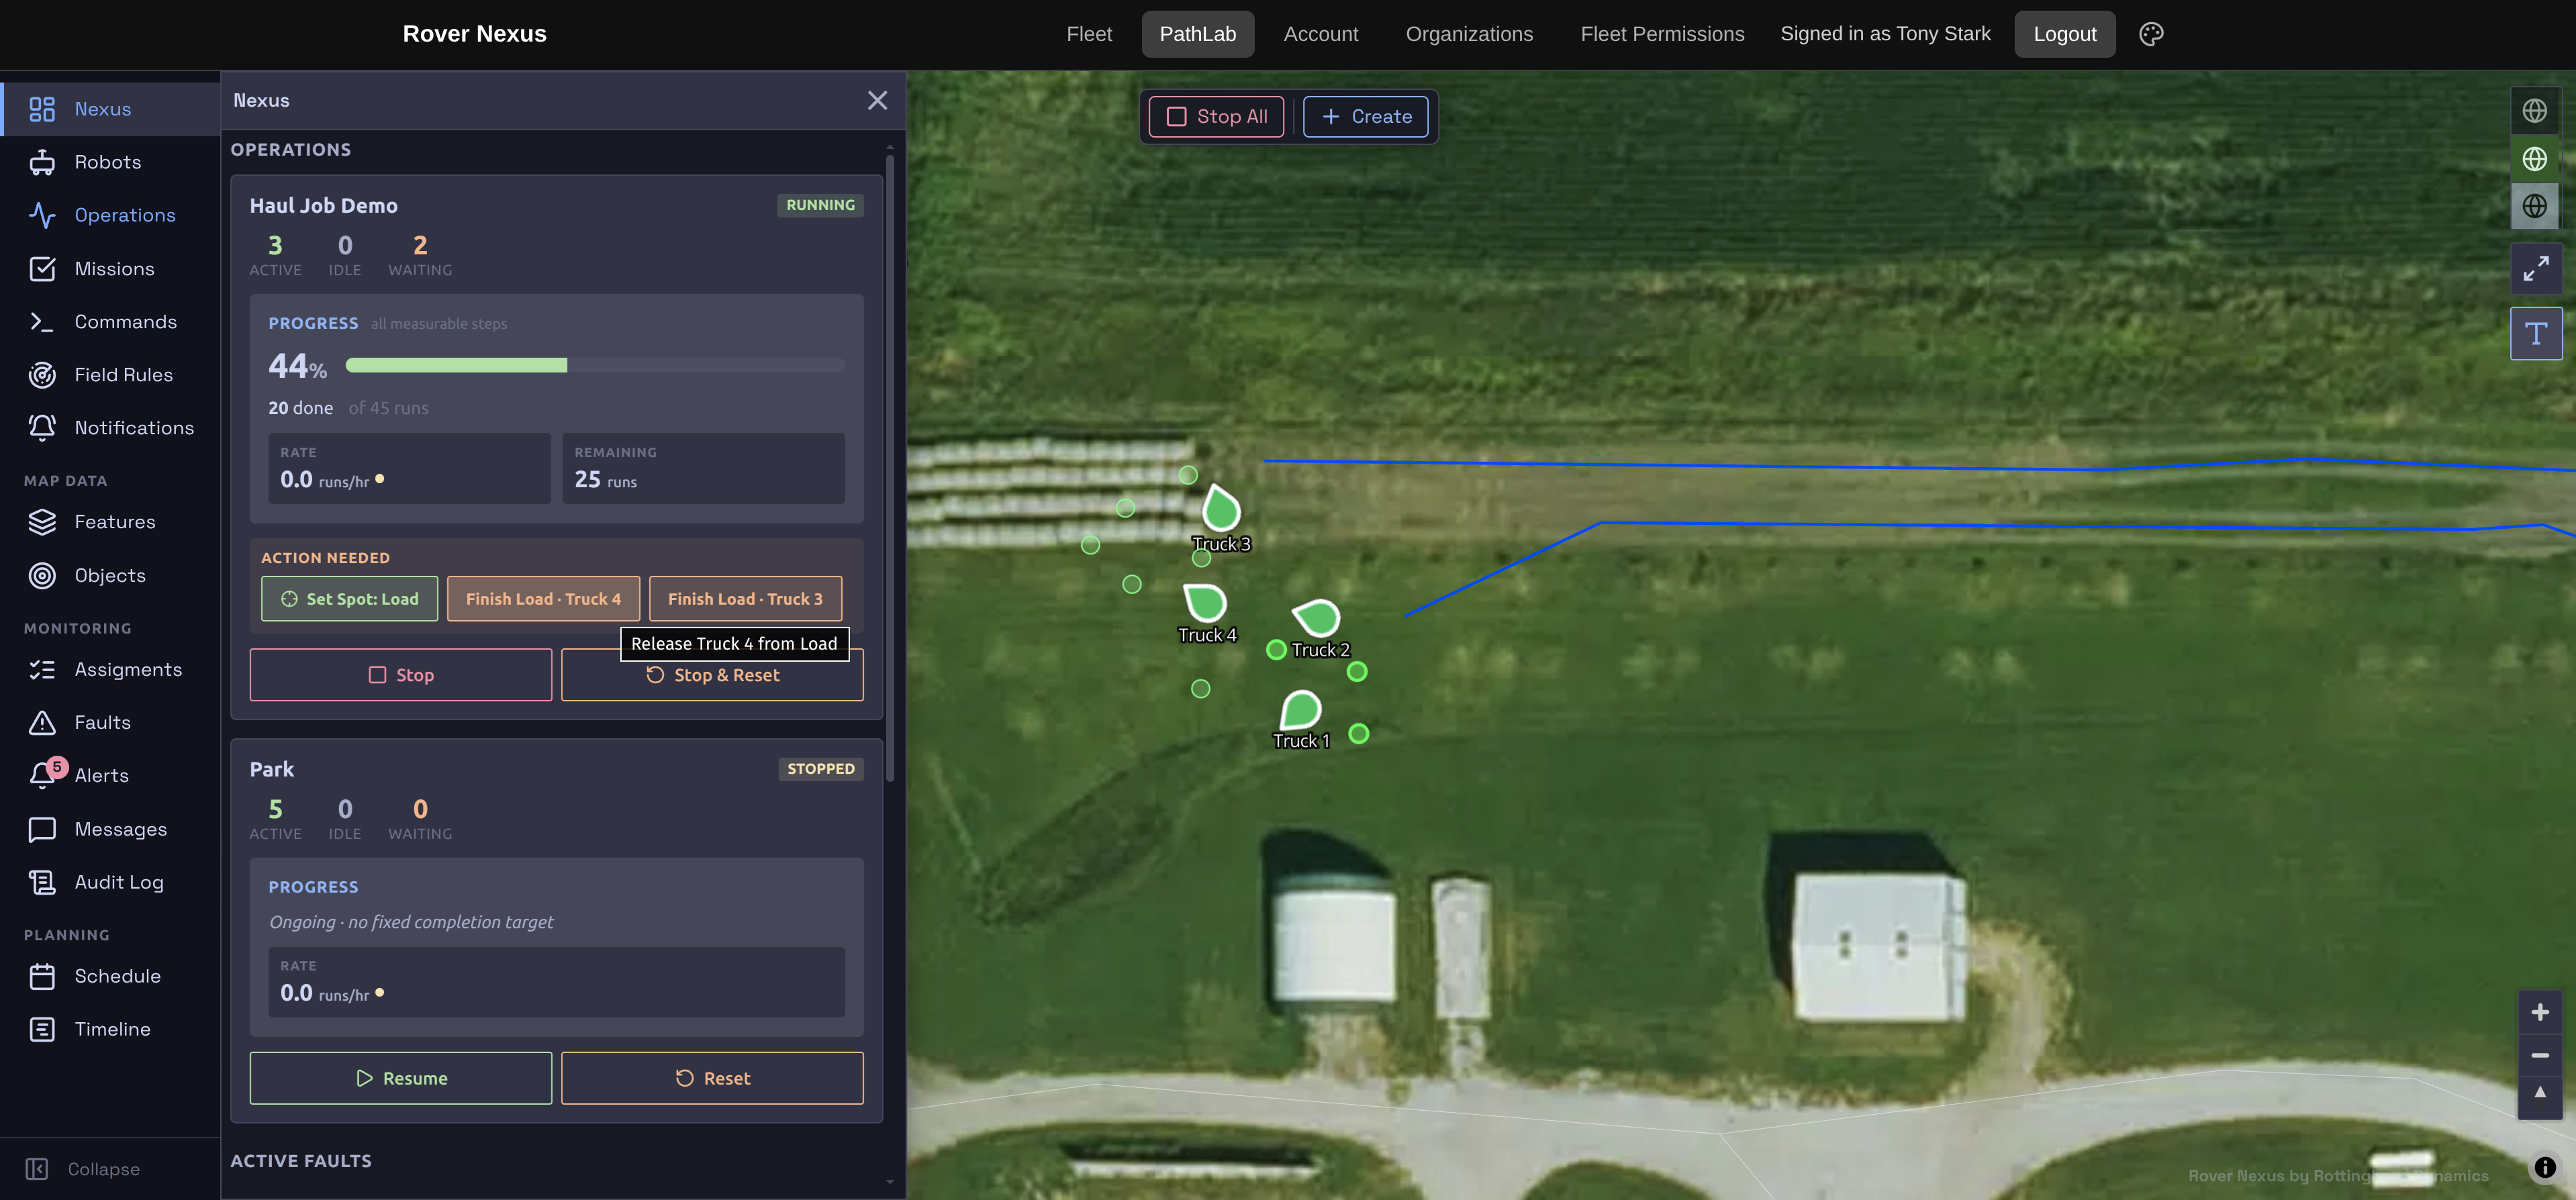This screenshot has width=2576, height=1200.
Task: Show map attribution info
Action: [2544, 1168]
